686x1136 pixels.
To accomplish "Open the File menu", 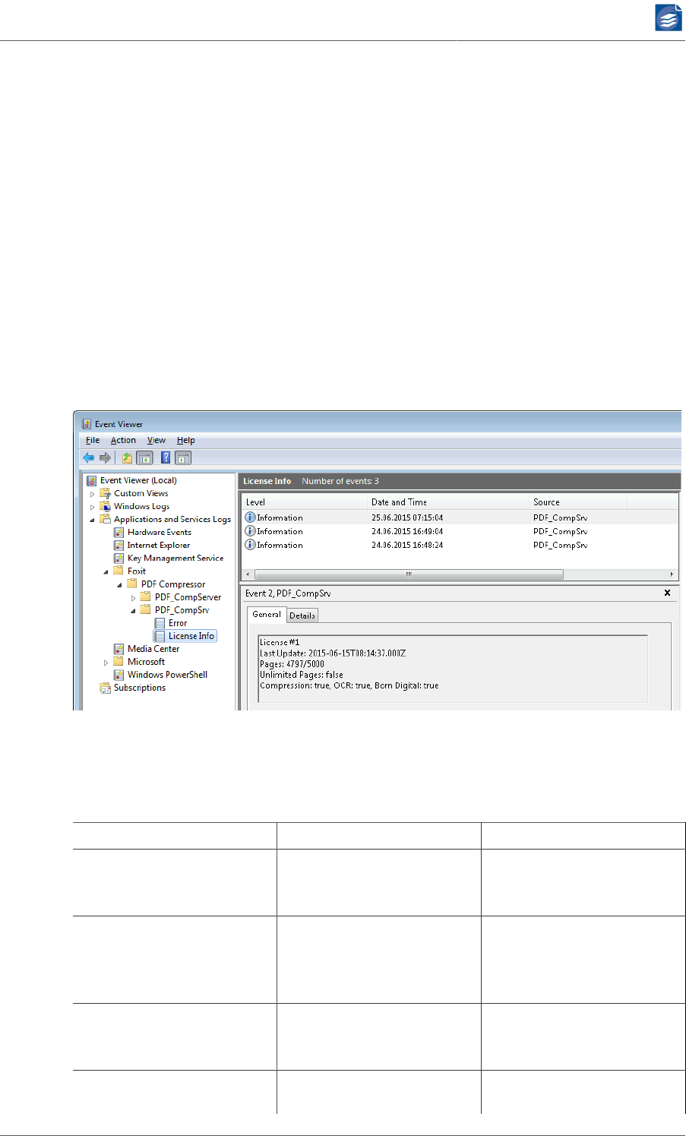I will point(93,440).
